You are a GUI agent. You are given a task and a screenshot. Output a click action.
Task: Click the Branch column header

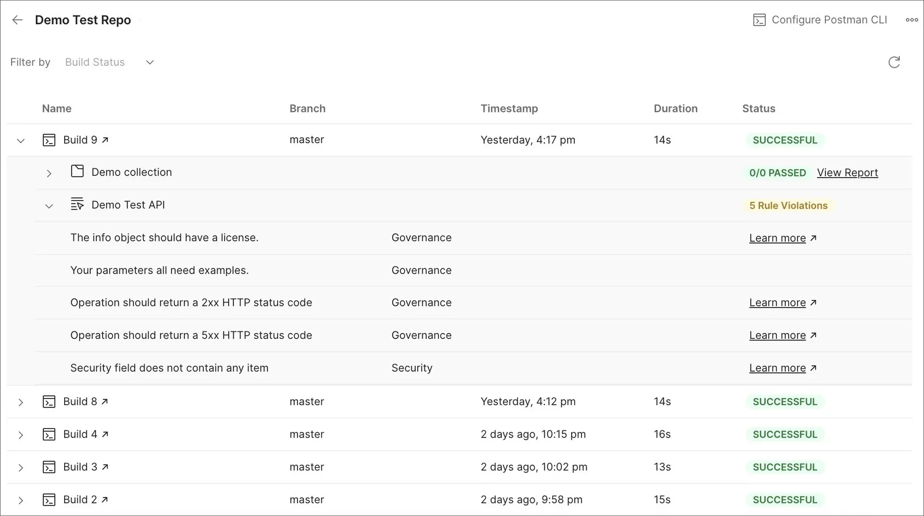[x=307, y=109]
